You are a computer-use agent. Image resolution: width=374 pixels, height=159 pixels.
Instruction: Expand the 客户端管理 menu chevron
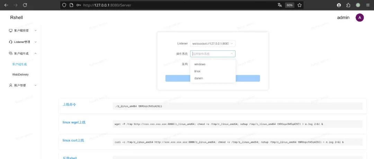[36, 30]
